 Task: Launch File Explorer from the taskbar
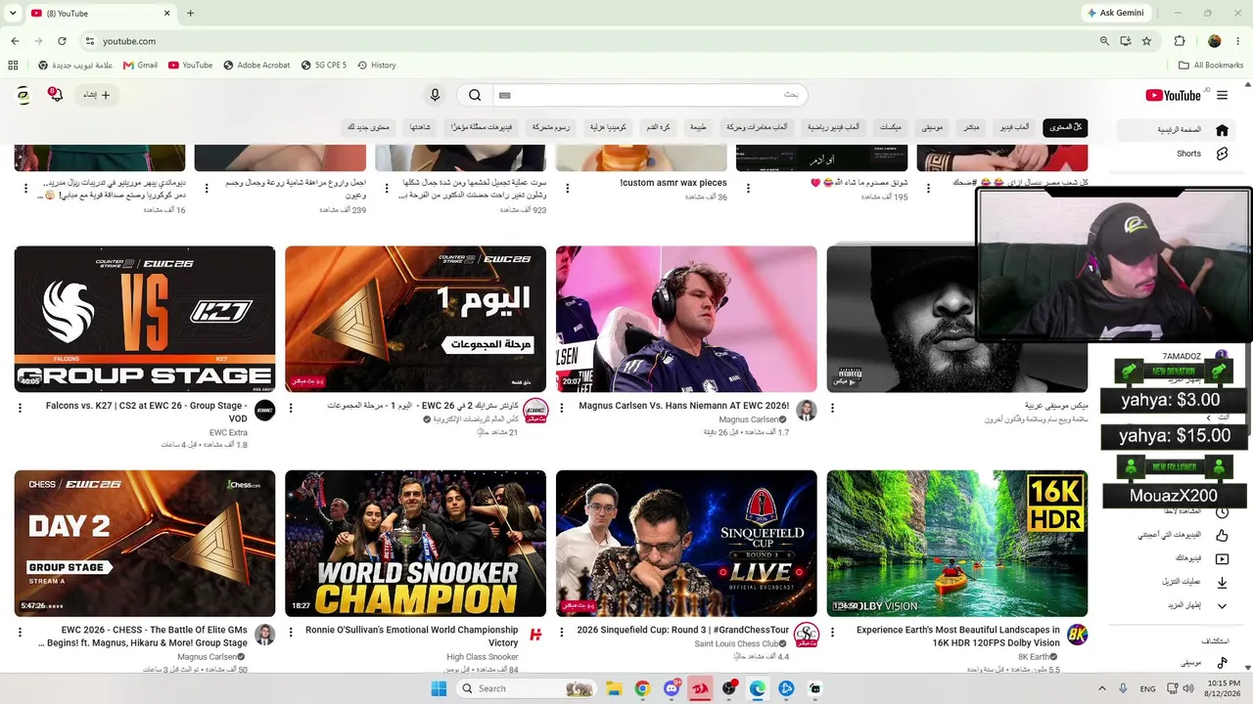614,688
